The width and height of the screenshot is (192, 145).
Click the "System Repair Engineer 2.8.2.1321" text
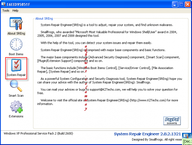(147, 134)
